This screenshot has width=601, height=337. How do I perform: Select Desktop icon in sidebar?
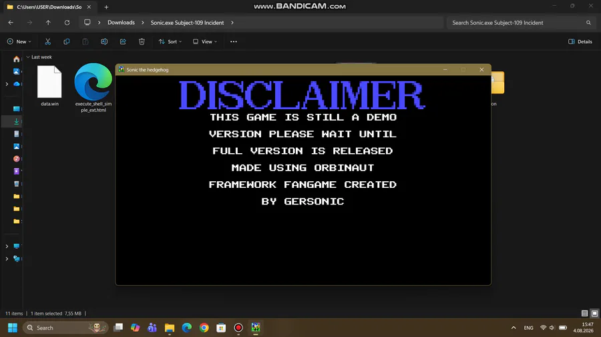click(x=17, y=109)
